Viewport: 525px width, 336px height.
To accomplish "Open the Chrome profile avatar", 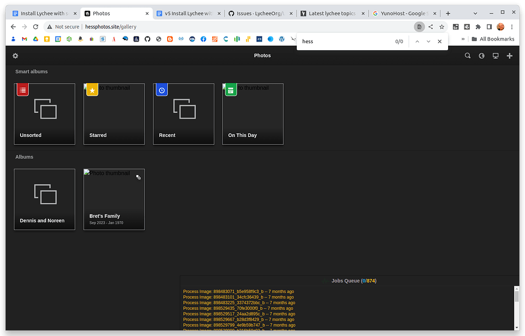I will 500,27.
